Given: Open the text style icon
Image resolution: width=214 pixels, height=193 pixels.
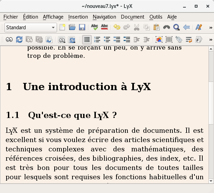Looking at the screenshot, I should (199, 27).
